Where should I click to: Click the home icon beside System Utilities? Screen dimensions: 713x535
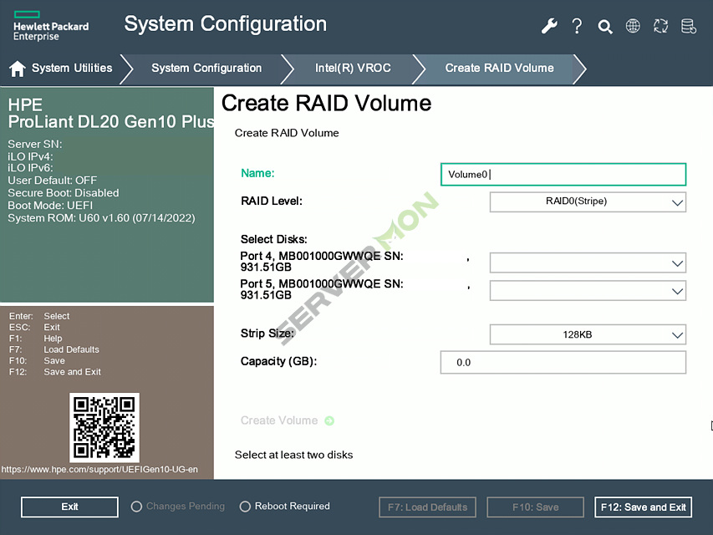18,69
